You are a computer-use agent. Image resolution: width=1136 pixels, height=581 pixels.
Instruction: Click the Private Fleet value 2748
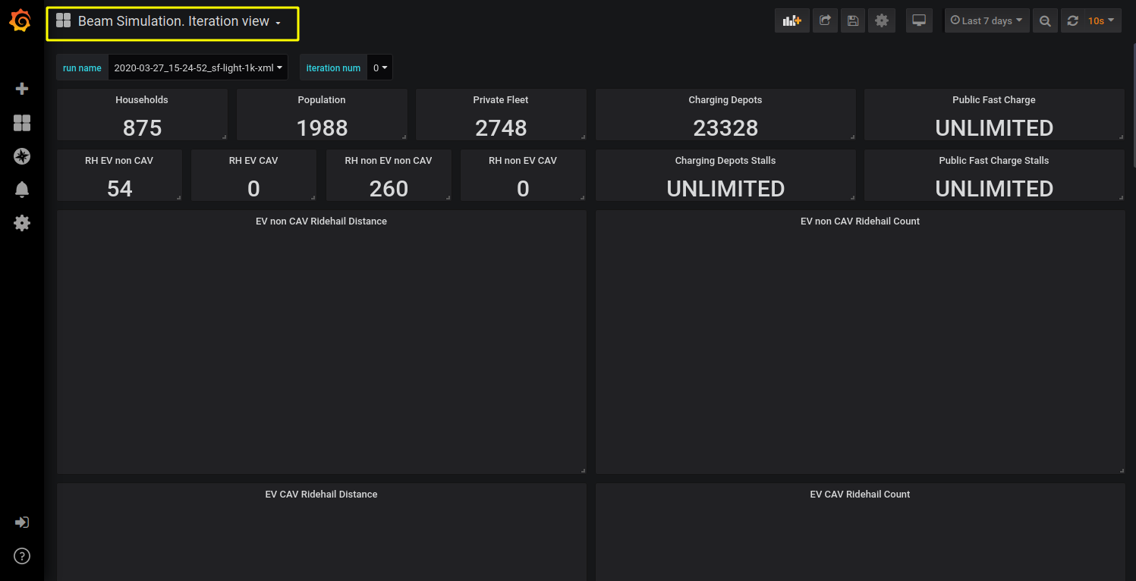click(502, 128)
